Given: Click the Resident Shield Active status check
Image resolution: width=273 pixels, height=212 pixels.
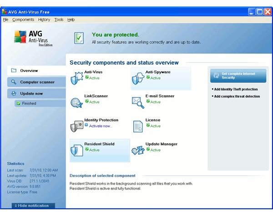Looking at the screenshot, I should pyautogui.click(x=87, y=149).
